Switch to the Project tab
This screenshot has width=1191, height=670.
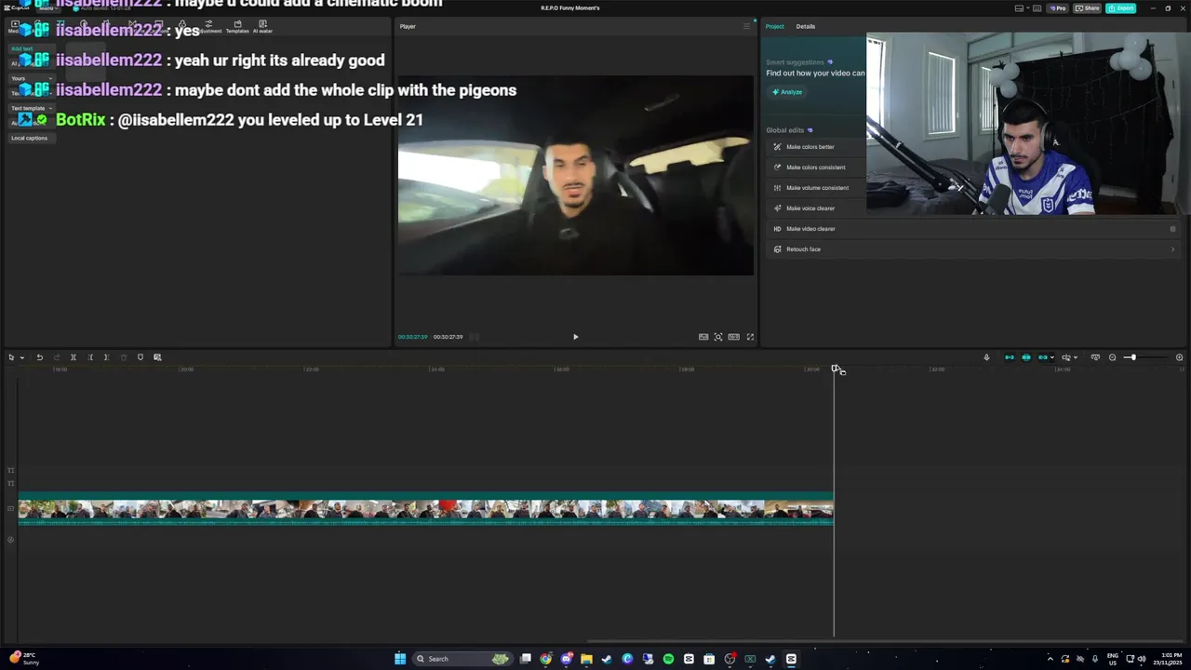pos(775,26)
